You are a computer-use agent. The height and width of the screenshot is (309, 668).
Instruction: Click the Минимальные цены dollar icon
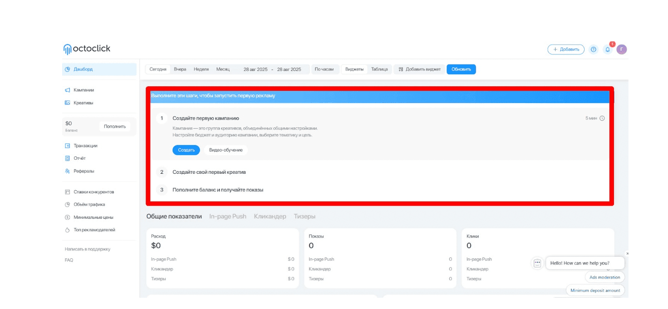pyautogui.click(x=67, y=217)
